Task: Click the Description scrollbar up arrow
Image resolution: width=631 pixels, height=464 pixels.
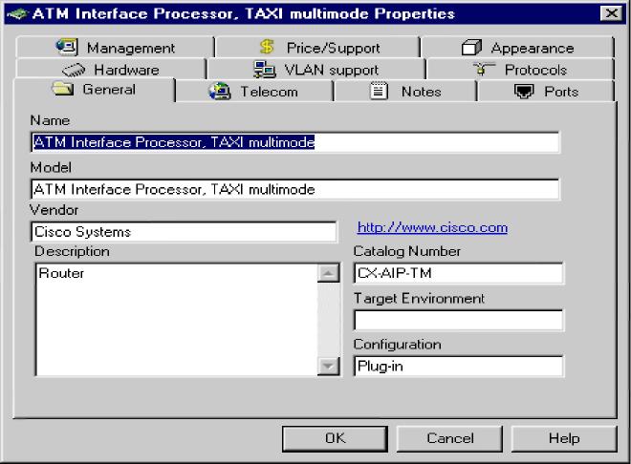Action: [328, 273]
